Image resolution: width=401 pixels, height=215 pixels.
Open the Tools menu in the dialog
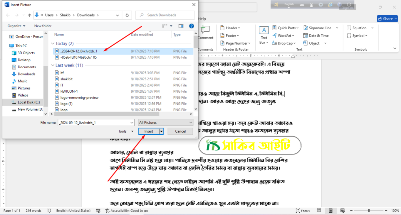coord(125,131)
